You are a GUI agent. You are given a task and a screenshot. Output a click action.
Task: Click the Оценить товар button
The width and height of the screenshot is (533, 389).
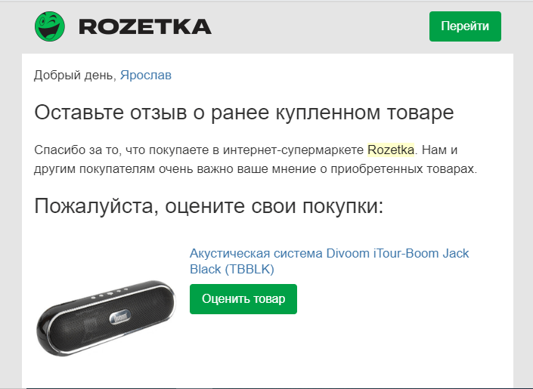(x=243, y=299)
